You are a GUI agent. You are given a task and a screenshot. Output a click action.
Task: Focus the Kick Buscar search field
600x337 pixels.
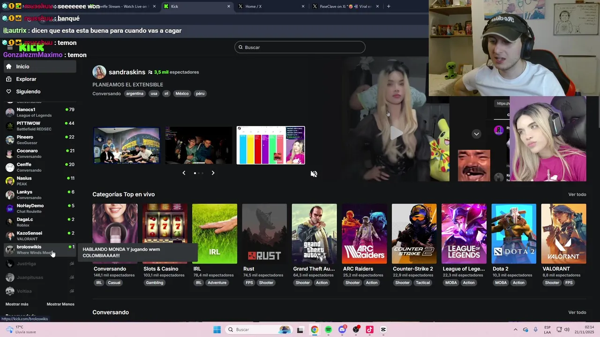[300, 47]
